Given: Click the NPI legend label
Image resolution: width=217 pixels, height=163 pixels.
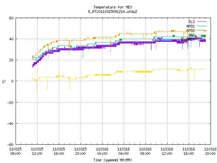Looking at the screenshot, I should (x=192, y=35).
